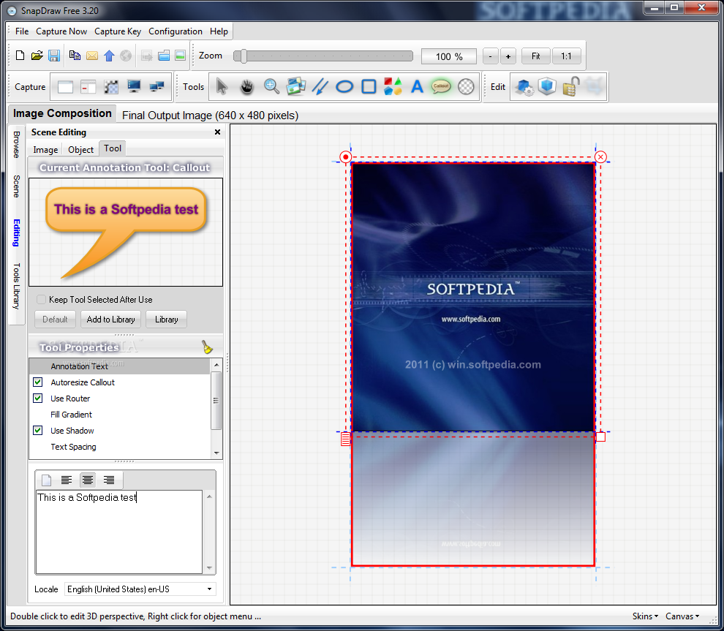Open the Browse side tab
The height and width of the screenshot is (631, 724).
point(17,145)
